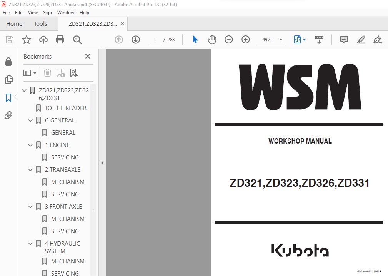
Task: Open the File menu
Action: coord(6,13)
